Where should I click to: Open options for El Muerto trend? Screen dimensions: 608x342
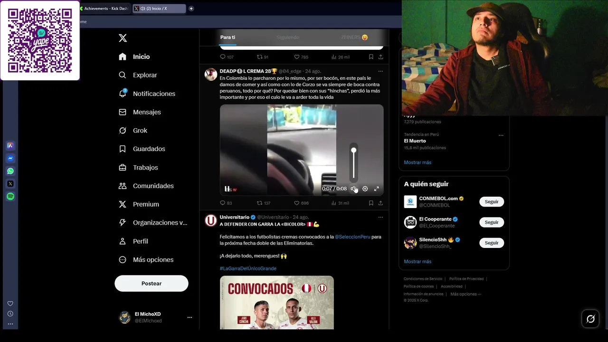[x=501, y=135]
